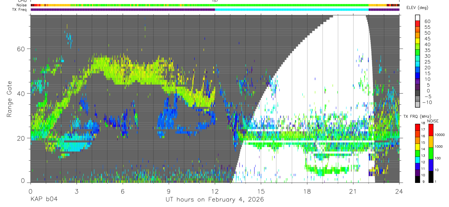The image size is (449, 207).
Task: Click UT hour tick label '6'
Action: tap(122, 191)
